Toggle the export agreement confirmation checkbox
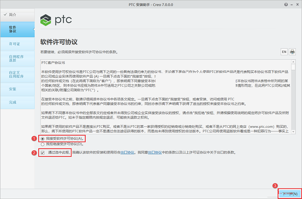The image size is (302, 199). tap(43, 153)
